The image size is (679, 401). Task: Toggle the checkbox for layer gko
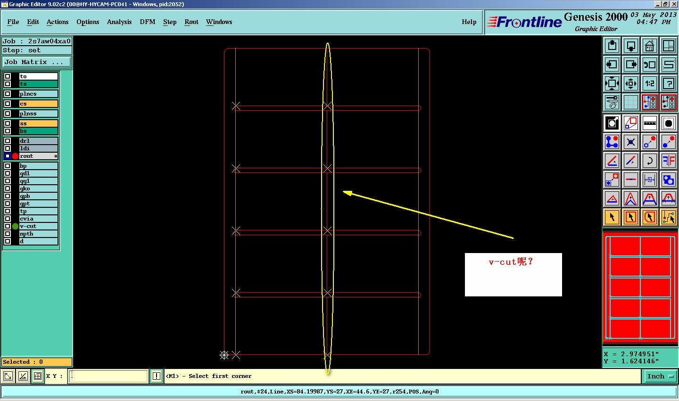click(x=8, y=188)
